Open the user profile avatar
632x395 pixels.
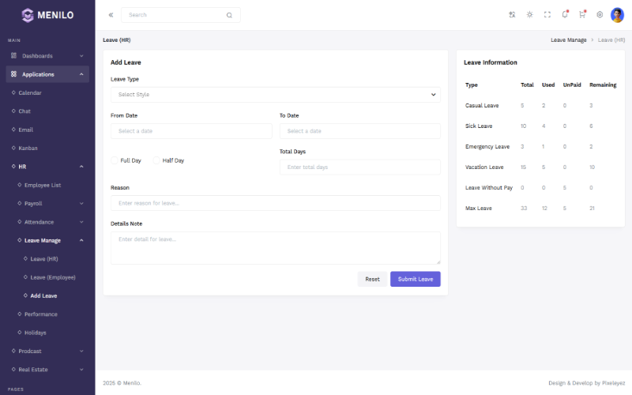coord(617,15)
